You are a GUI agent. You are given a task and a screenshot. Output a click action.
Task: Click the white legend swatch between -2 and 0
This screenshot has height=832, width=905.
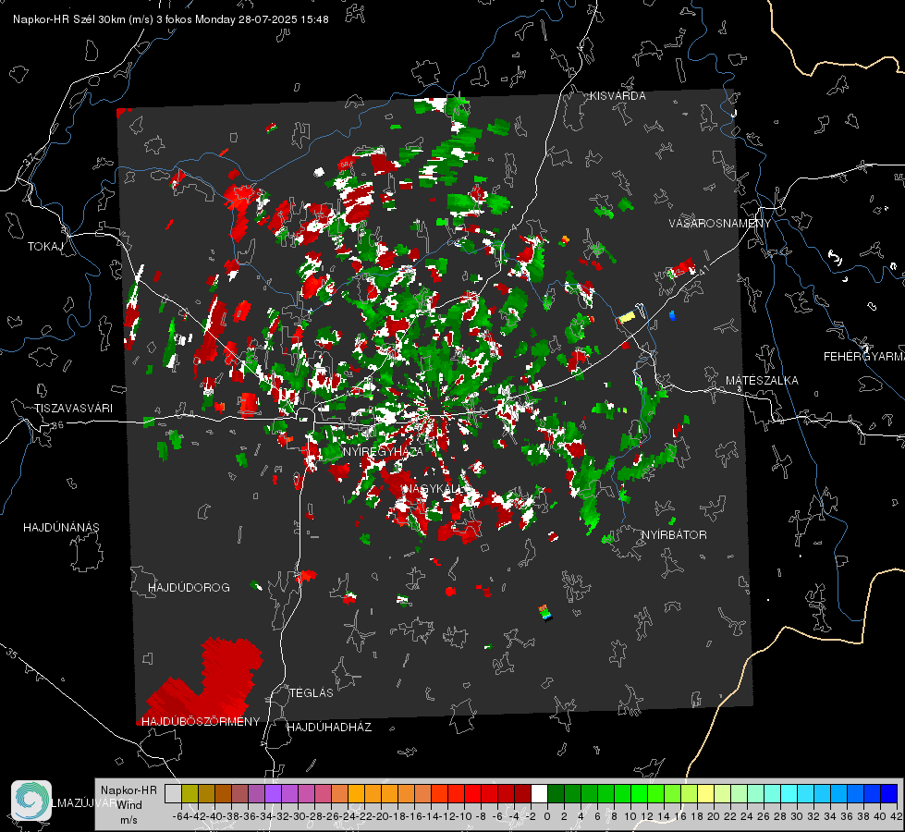(x=539, y=793)
